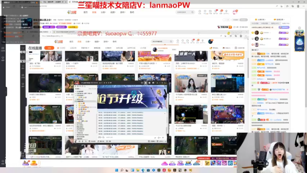Expand the 英雄联盟 filter dropdown in the category row
The height and width of the screenshot is (173, 307).
click(x=85, y=48)
